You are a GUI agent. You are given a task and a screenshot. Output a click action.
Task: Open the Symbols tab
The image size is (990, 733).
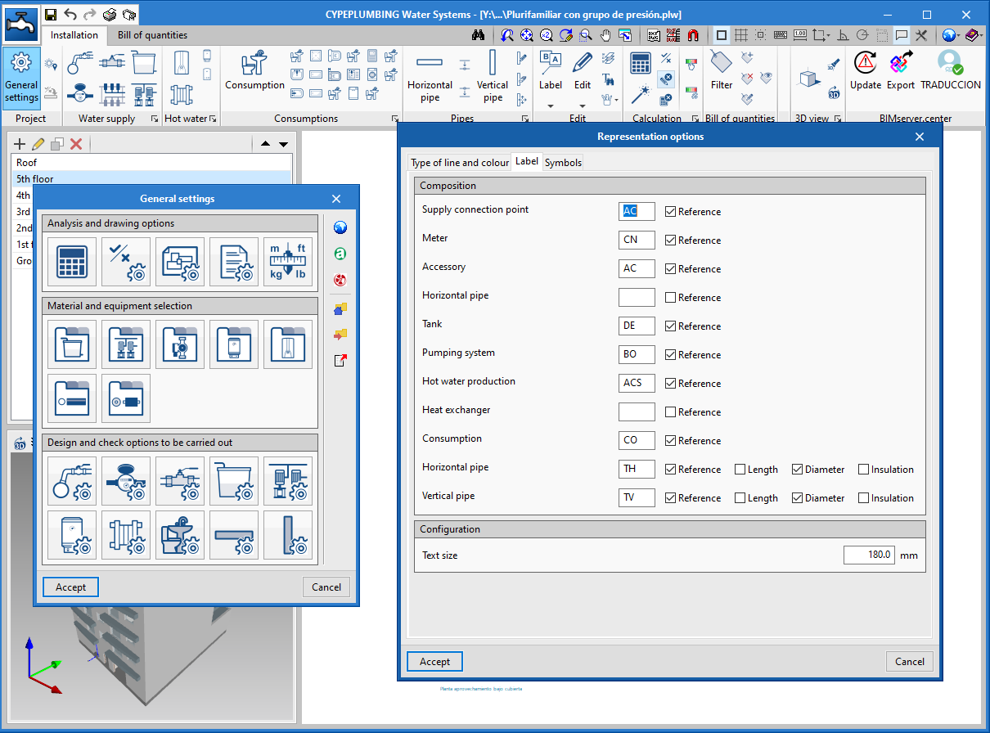pos(563,163)
